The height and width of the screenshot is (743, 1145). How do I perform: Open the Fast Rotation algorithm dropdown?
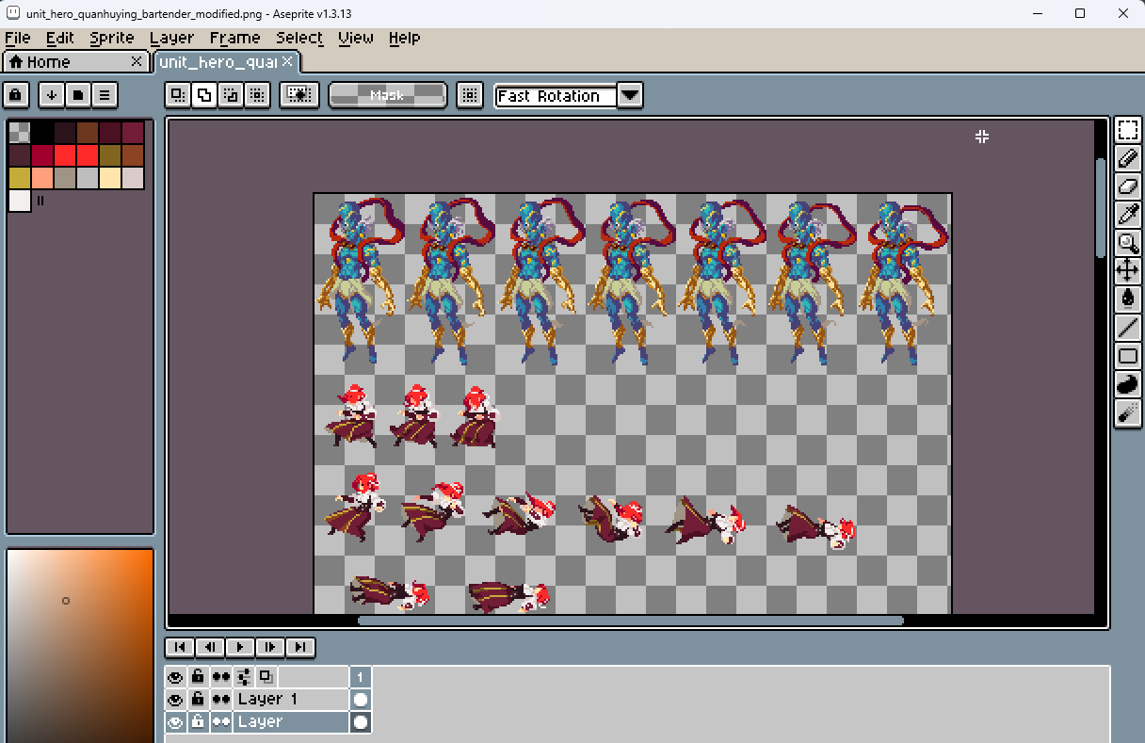630,95
